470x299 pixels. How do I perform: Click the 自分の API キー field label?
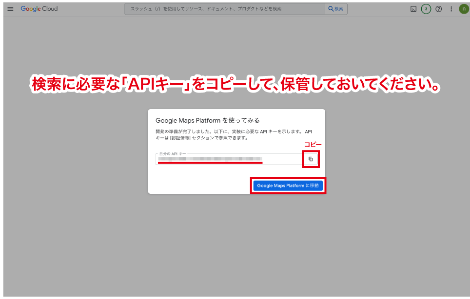pyautogui.click(x=173, y=153)
